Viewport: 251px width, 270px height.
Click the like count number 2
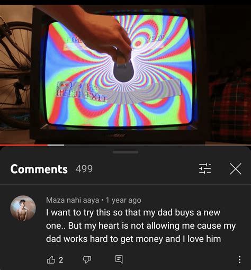(x=61, y=260)
